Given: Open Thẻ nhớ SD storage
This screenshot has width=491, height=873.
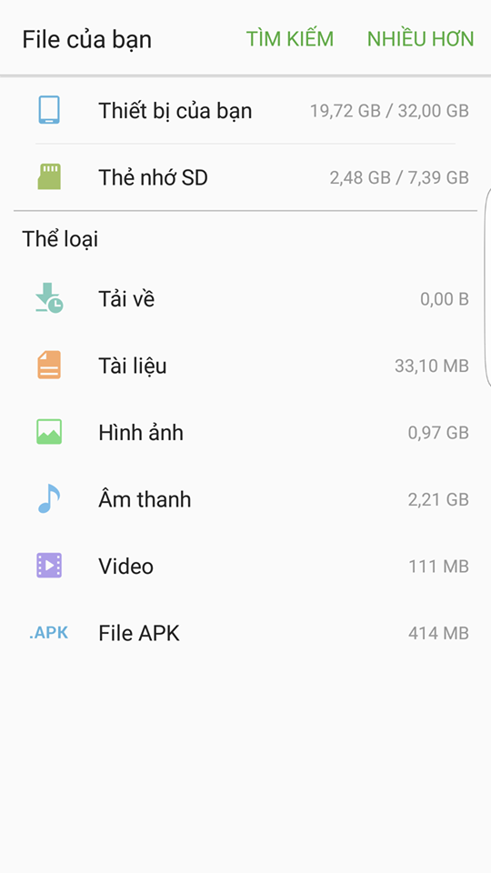Looking at the screenshot, I should (x=245, y=177).
